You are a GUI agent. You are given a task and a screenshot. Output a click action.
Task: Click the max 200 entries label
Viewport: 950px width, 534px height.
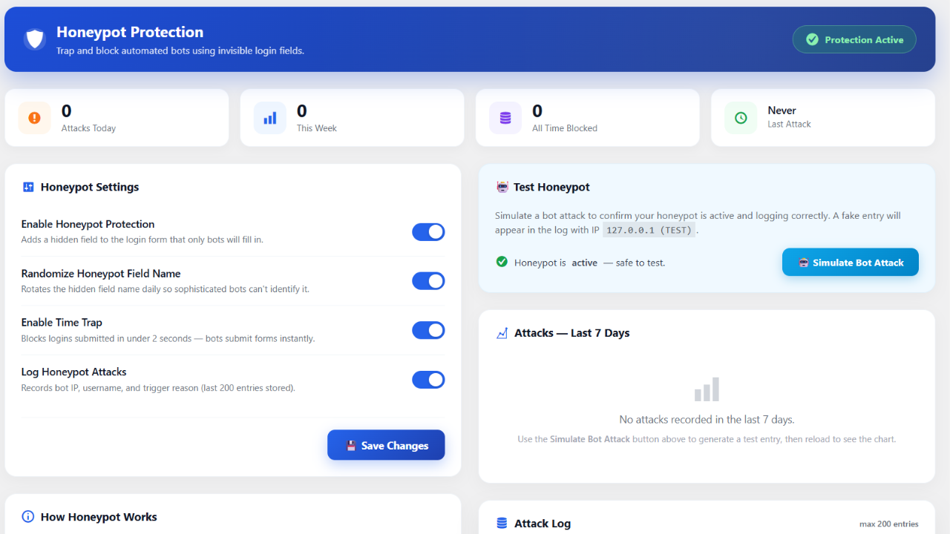(x=889, y=524)
